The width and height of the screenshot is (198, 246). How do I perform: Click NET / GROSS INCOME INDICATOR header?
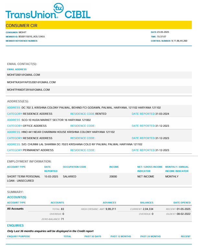(x=150, y=169)
